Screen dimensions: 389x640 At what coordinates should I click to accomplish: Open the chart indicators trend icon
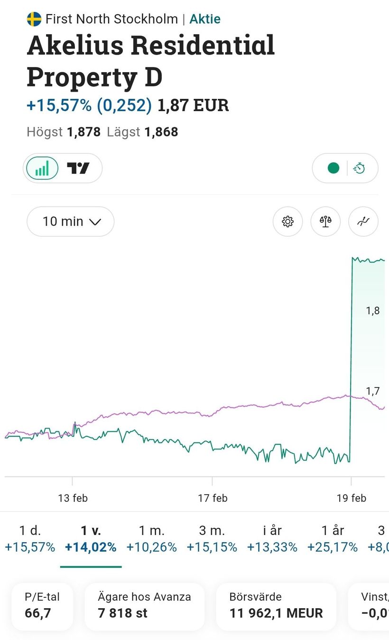point(363,221)
